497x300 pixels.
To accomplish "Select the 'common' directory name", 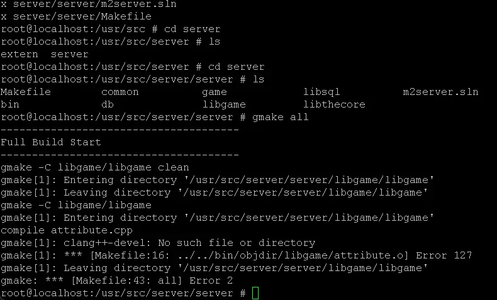I will (120, 92).
